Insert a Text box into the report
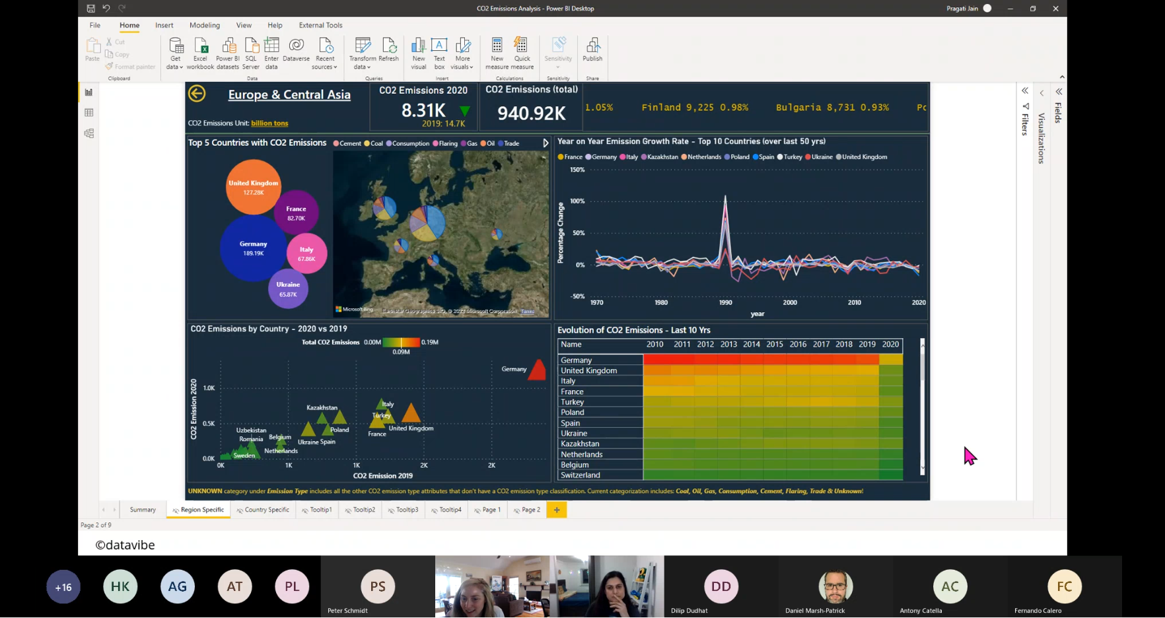 pos(439,51)
